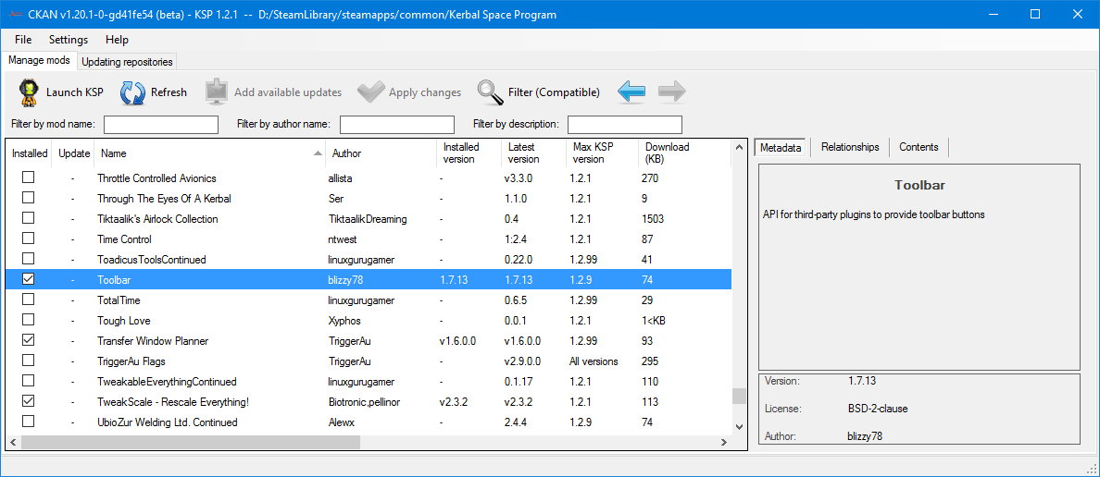Click the Filter magnifying glass icon
Screen dimensions: 1100x477
pos(491,92)
